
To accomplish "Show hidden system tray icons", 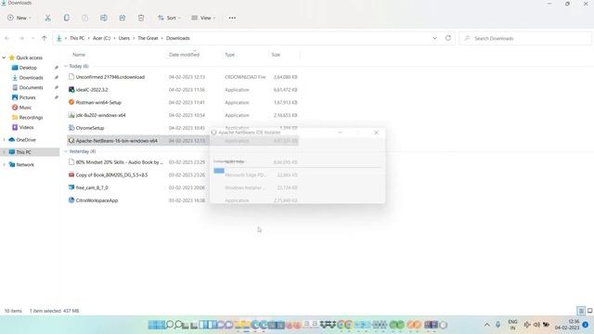I will tap(486, 325).
